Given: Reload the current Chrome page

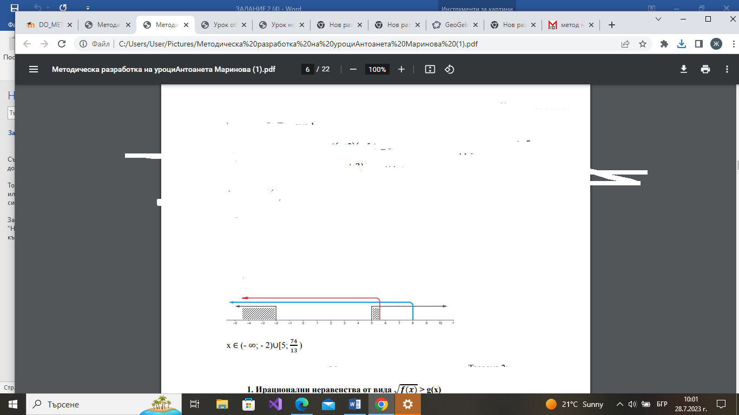Looking at the screenshot, I should point(62,44).
